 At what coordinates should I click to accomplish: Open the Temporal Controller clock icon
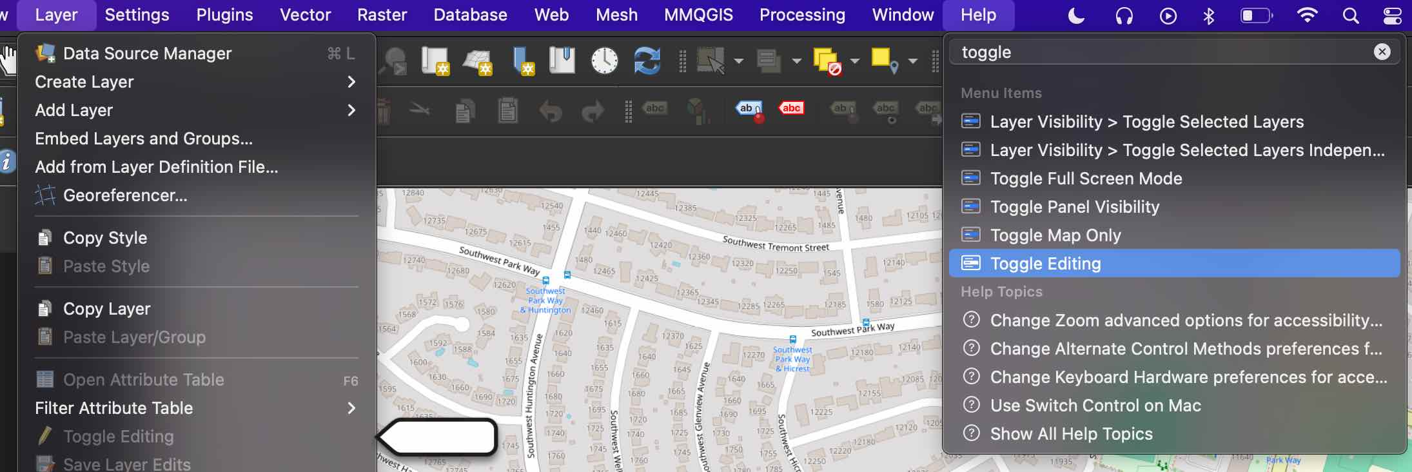point(604,61)
